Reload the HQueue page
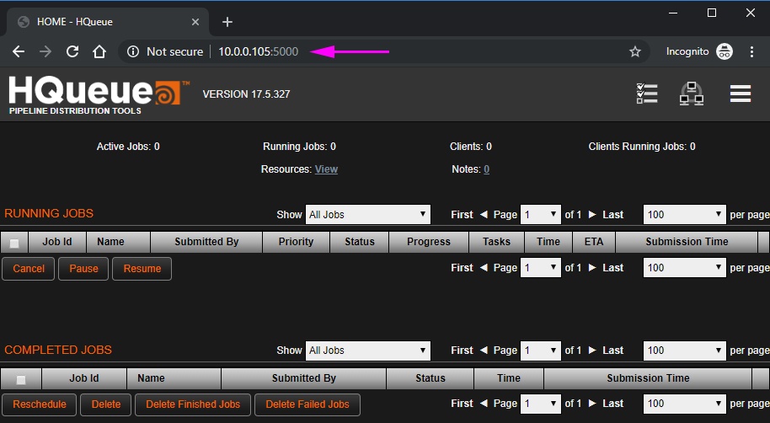The width and height of the screenshot is (770, 423). point(72,51)
